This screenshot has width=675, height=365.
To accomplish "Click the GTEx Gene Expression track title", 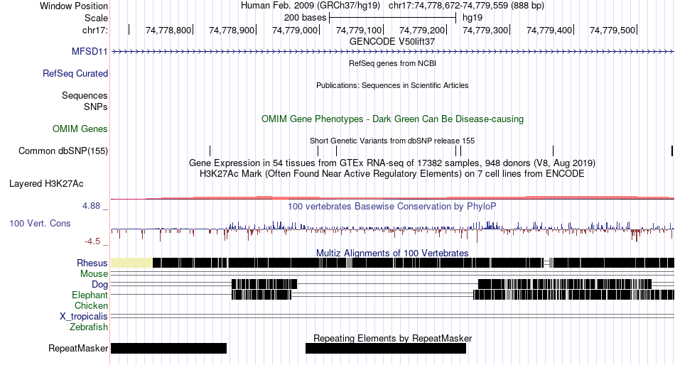I will click(x=392, y=163).
